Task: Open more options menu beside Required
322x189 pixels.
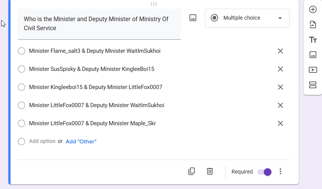Action: 280,171
